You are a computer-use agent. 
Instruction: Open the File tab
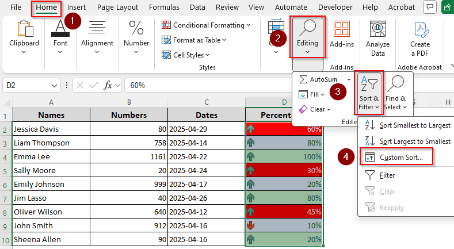point(16,7)
